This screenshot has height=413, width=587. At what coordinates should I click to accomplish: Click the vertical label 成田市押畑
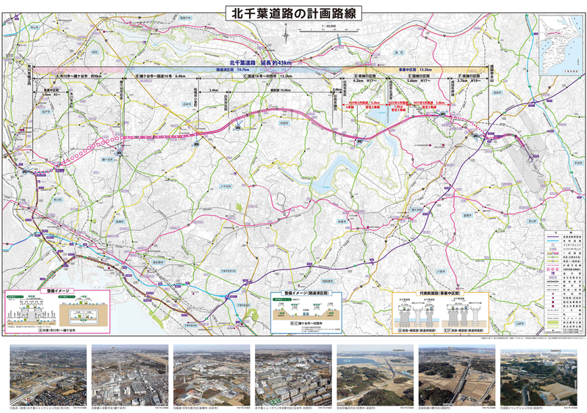pos(453,89)
